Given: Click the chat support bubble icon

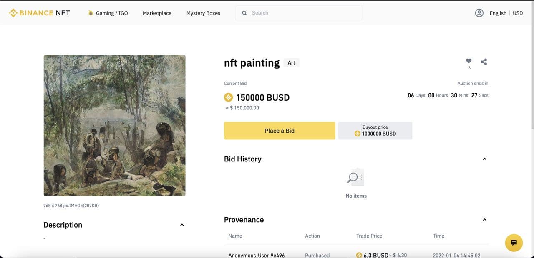Looking at the screenshot, I should [x=514, y=243].
